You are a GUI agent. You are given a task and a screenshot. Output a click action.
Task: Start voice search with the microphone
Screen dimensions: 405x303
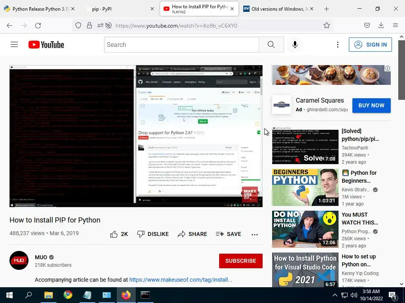coord(295,45)
